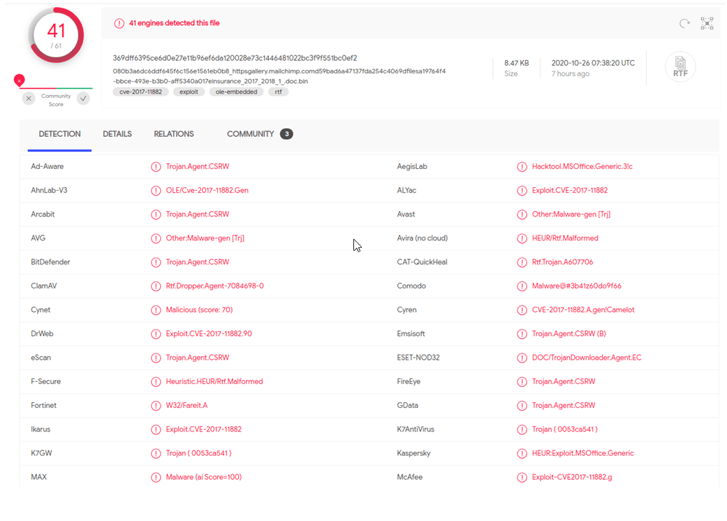Viewport: 727px width, 521px height.
Task: Click Cyren CVE-2017-11882.A.gen!Camelot detection
Action: coord(583,310)
